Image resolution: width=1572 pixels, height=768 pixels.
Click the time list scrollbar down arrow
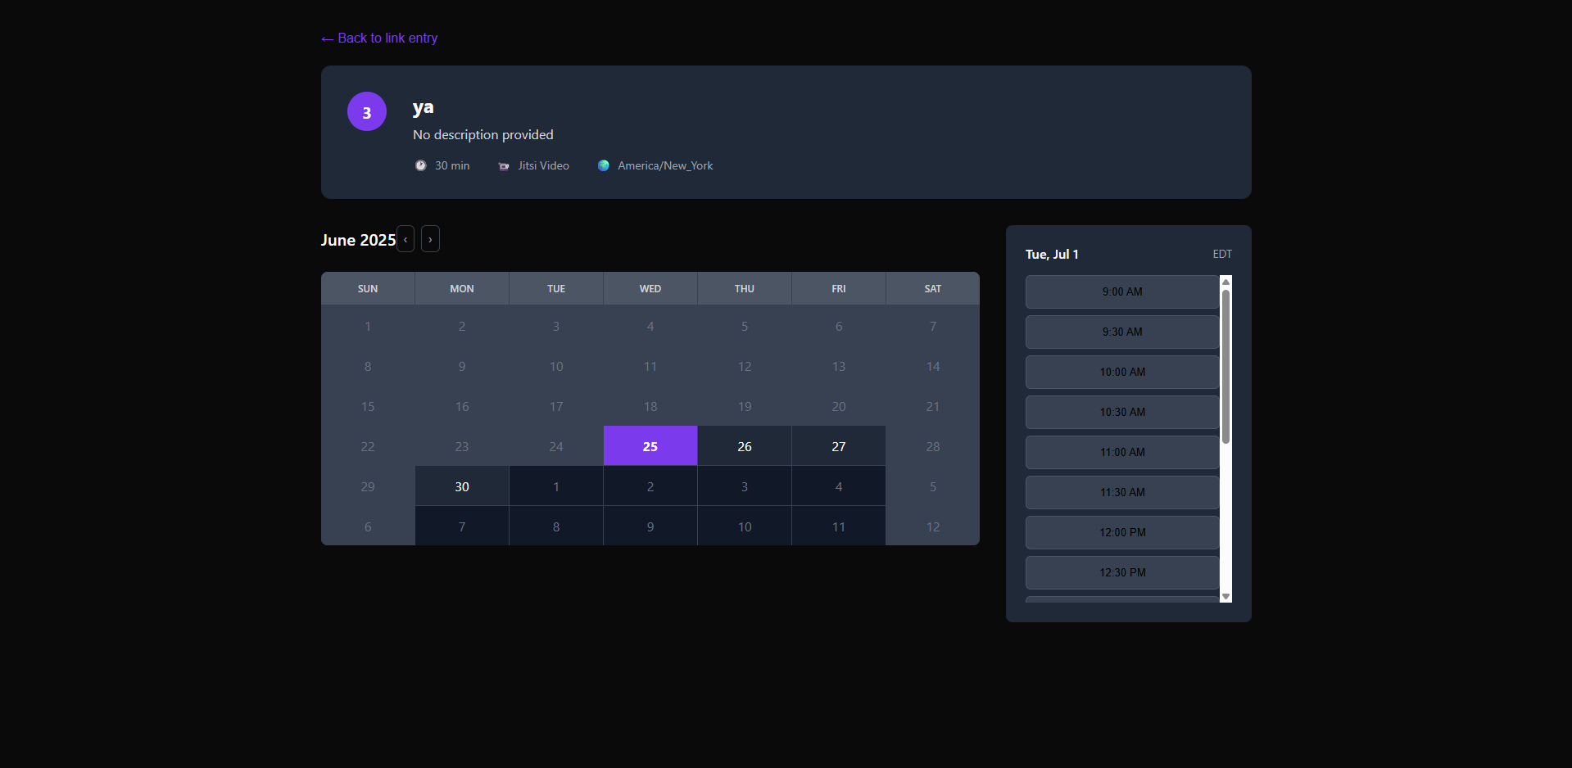[x=1225, y=597]
